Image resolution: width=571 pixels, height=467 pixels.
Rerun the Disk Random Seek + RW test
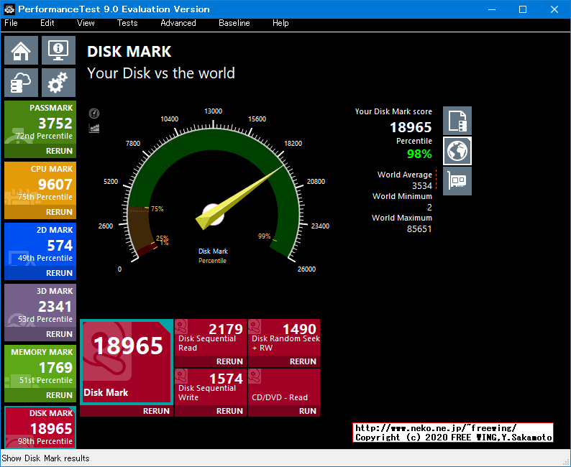tap(303, 361)
